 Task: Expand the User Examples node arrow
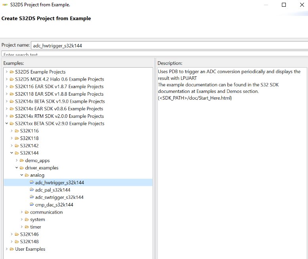[x=7, y=249]
